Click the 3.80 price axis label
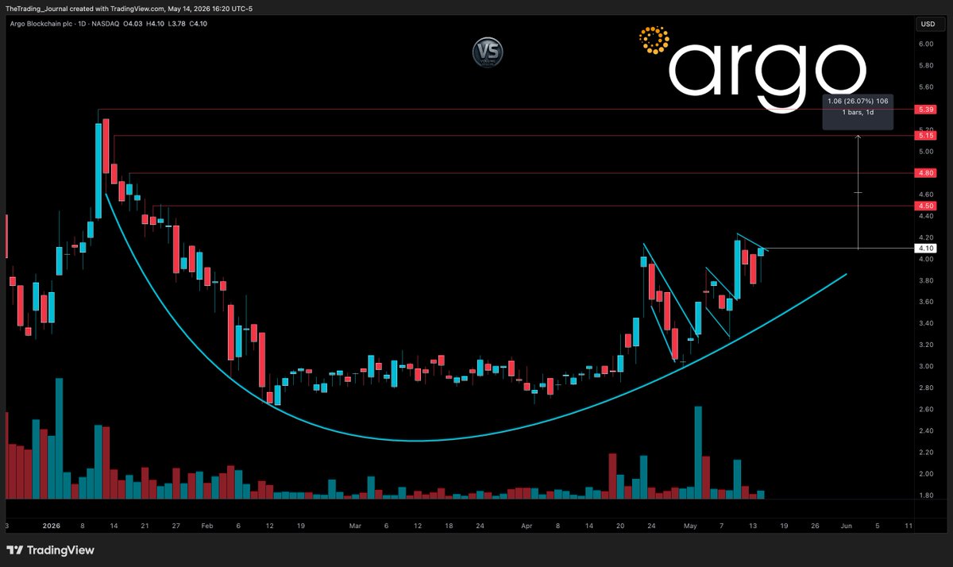Image resolution: width=953 pixels, height=567 pixels. tap(926, 280)
